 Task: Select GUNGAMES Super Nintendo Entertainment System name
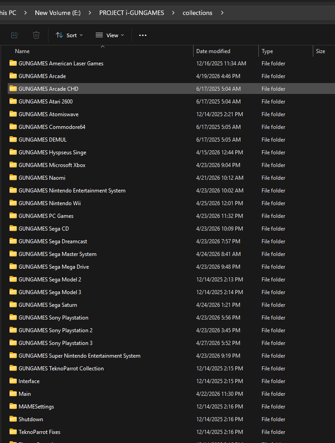click(79, 356)
